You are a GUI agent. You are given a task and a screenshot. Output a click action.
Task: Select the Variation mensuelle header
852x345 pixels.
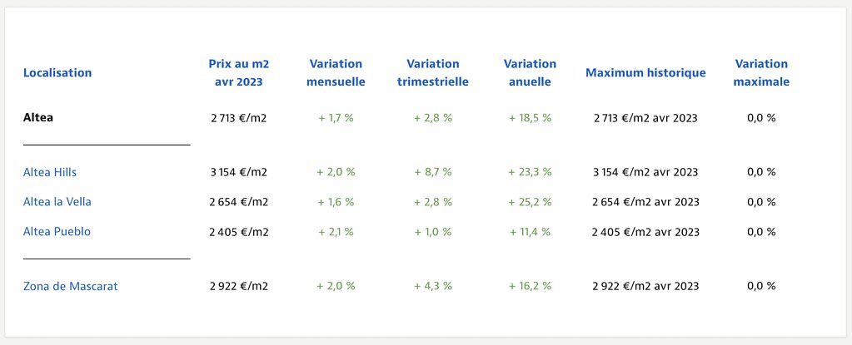pos(336,73)
